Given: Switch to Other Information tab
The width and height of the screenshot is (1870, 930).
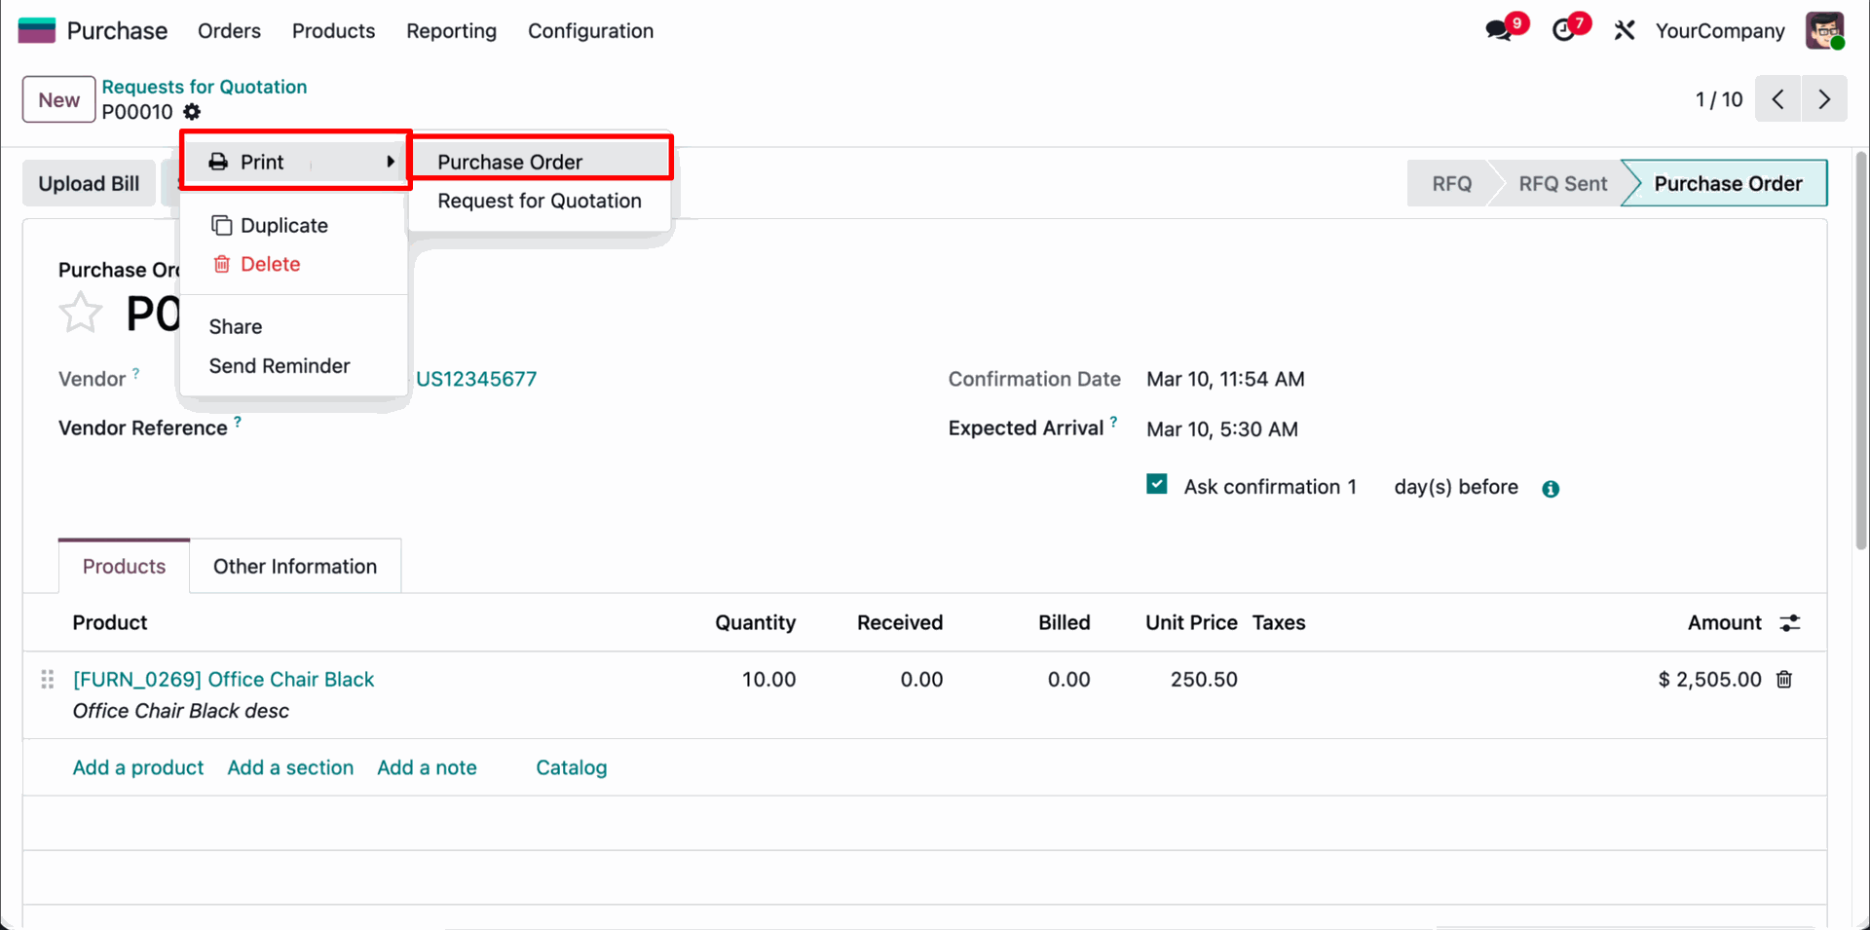Looking at the screenshot, I should tap(295, 567).
